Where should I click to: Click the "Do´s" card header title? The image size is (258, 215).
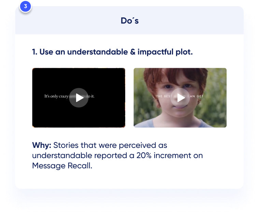coord(130,21)
